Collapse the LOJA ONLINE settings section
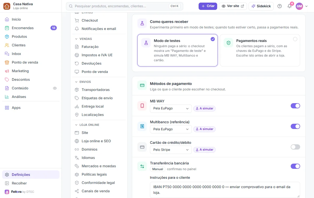Screen dimensions: 314x198 (x=87, y=125)
